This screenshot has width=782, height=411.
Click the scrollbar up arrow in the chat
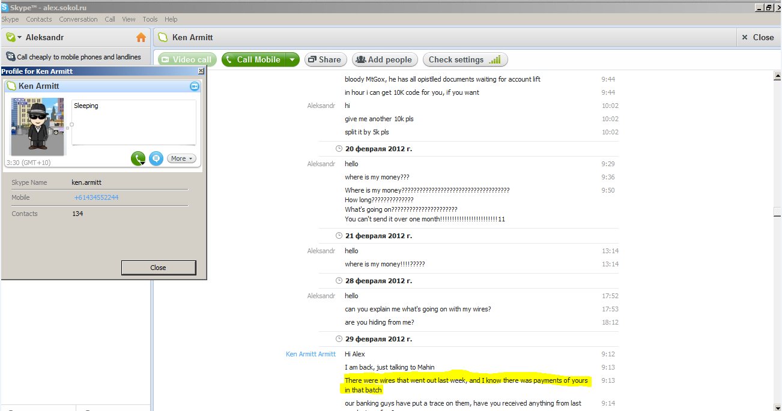[x=777, y=75]
